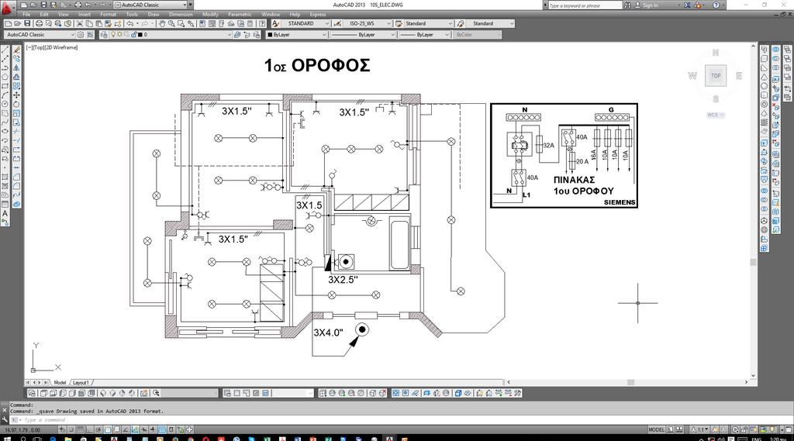This screenshot has height=441, width=794.
Task: Toggle Ortho Mode in status bar
Action: coord(89,429)
